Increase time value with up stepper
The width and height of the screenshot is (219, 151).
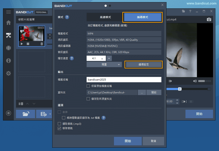pos(177,100)
